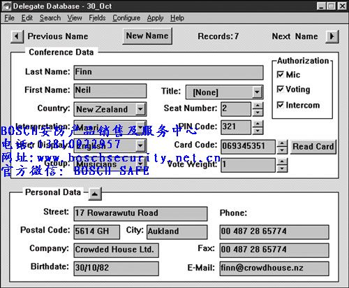Open the File menu

coord(10,18)
